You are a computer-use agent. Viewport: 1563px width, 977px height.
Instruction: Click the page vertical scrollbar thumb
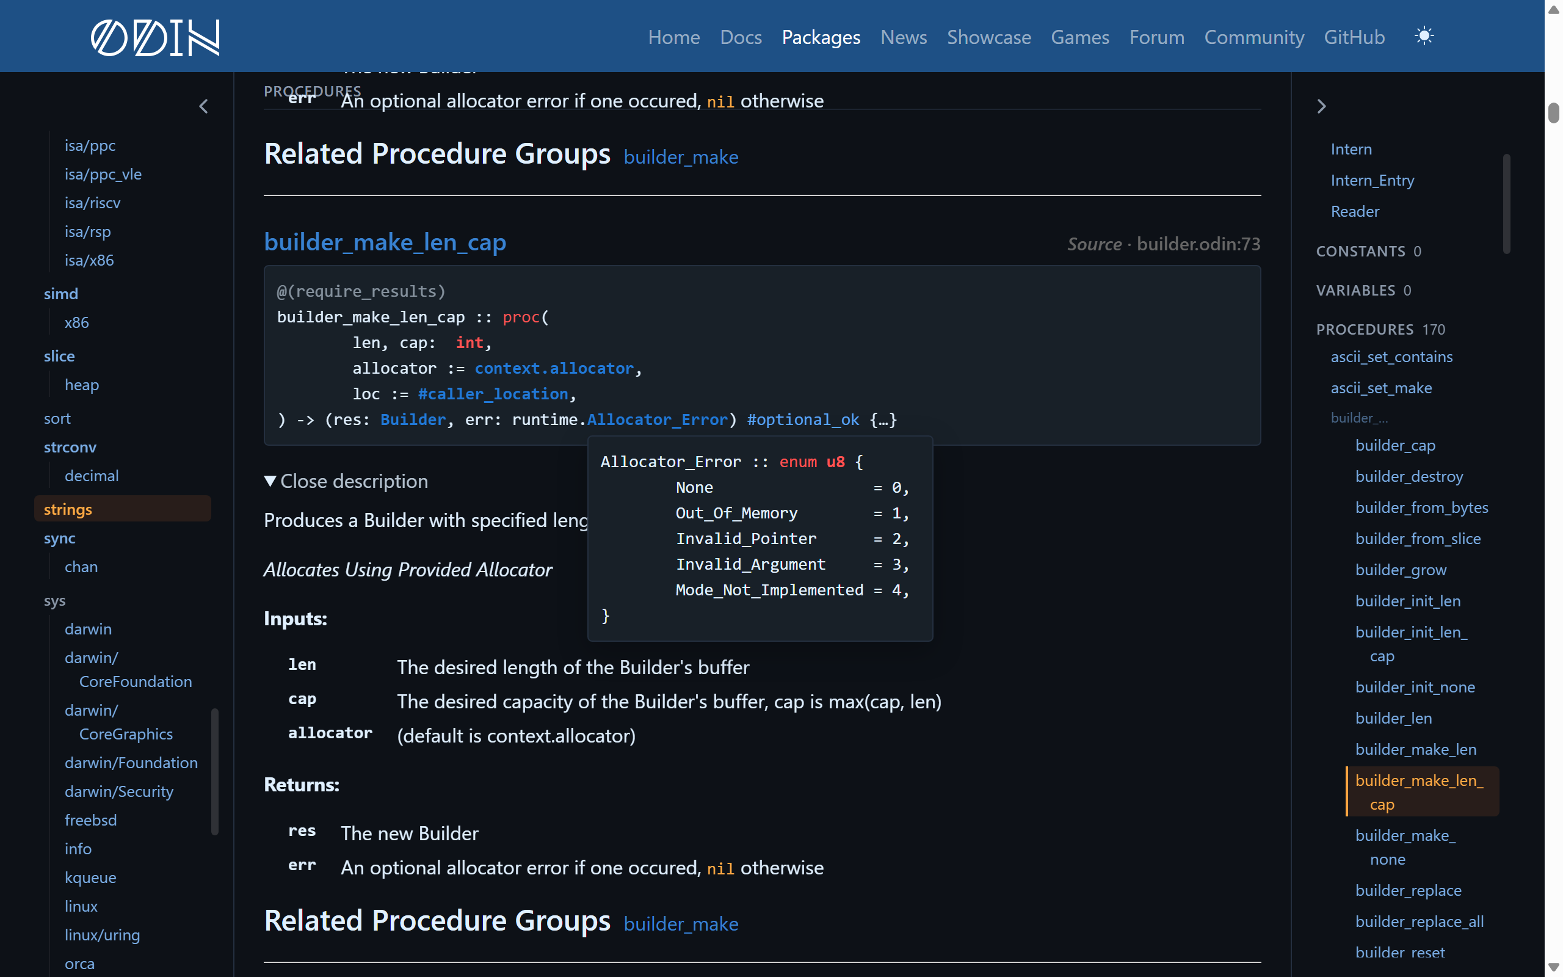[1553, 112]
